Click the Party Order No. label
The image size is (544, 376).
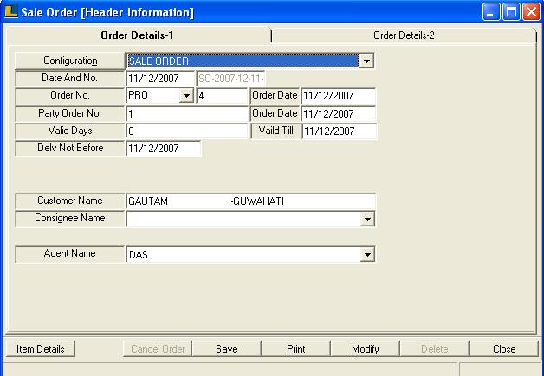(70, 113)
